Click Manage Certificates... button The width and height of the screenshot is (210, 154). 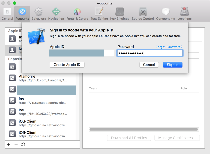coord(177,138)
